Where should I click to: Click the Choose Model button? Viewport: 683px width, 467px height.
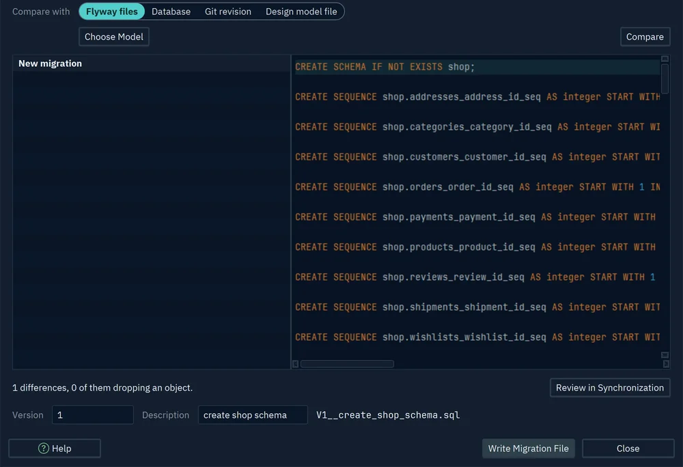tap(113, 37)
